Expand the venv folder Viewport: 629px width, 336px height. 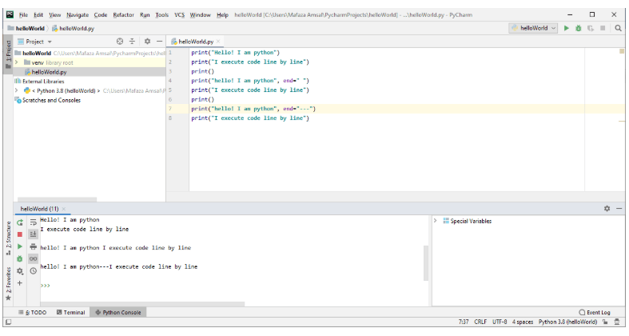pyautogui.click(x=17, y=62)
